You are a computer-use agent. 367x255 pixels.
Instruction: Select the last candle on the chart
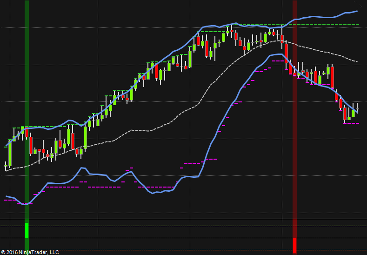pos(357,108)
